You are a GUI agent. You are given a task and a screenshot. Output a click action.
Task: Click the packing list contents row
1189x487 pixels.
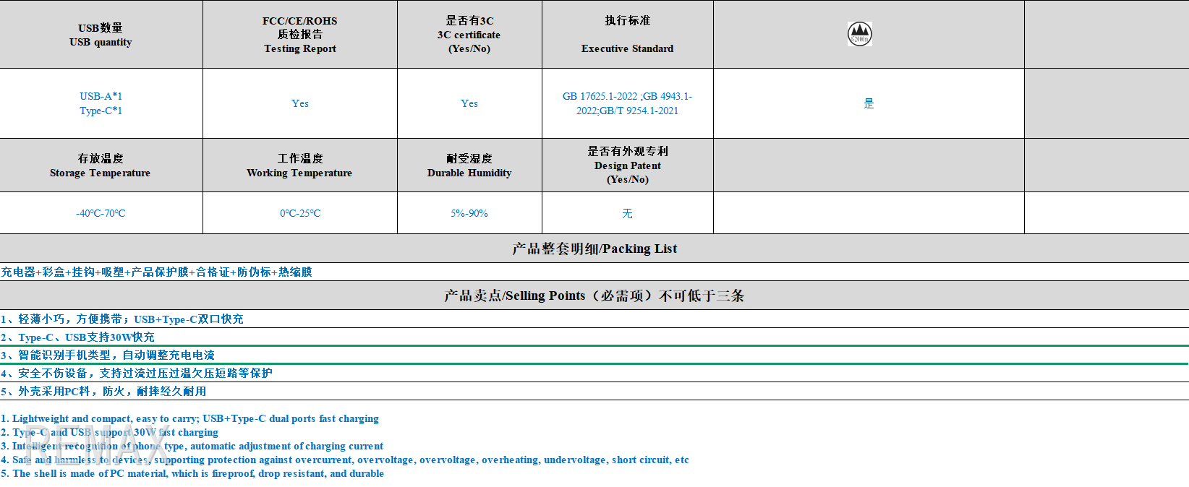[x=156, y=272]
